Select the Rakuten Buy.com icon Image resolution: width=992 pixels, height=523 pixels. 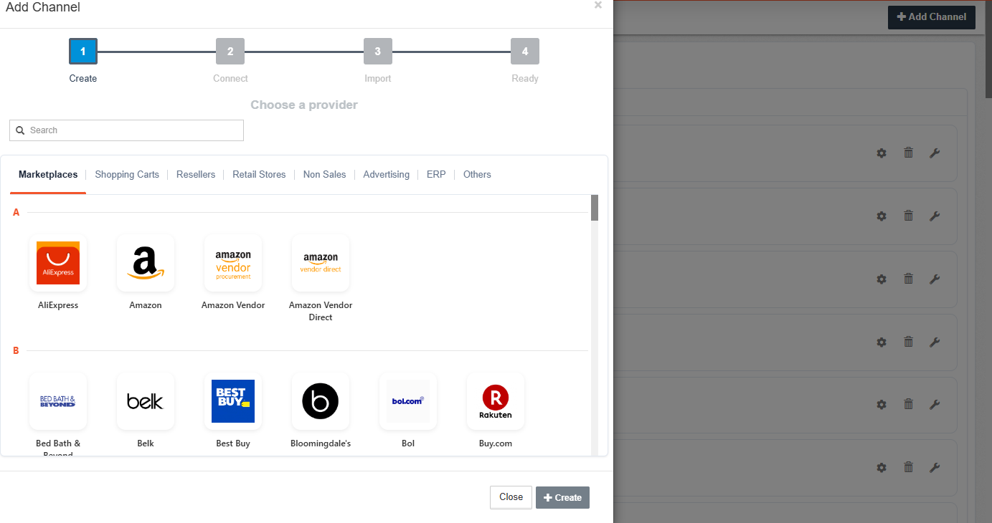496,401
